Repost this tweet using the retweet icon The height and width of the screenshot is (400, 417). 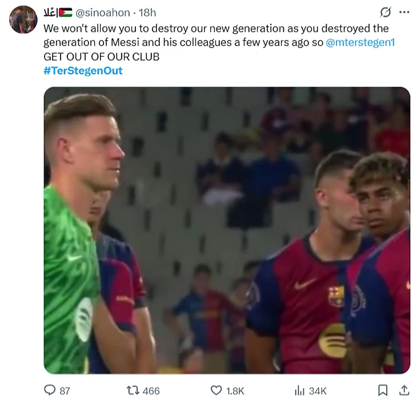pyautogui.click(x=132, y=390)
